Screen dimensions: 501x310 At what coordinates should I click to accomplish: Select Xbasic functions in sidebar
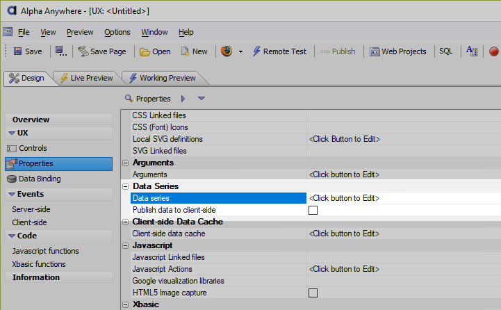tap(39, 264)
